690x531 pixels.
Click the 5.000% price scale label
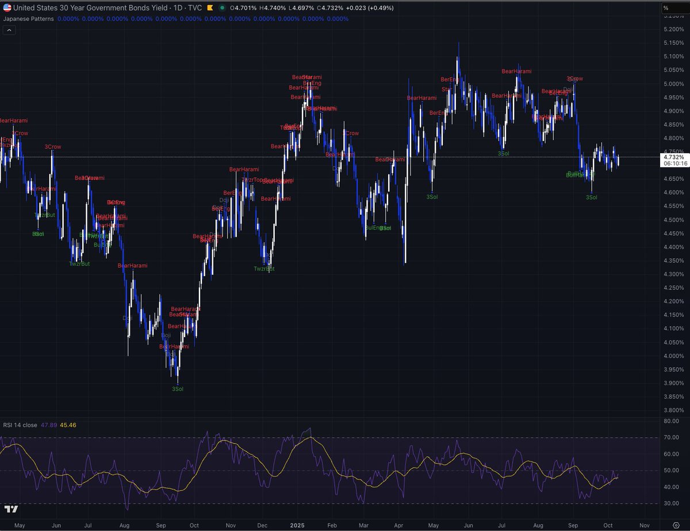click(x=673, y=83)
